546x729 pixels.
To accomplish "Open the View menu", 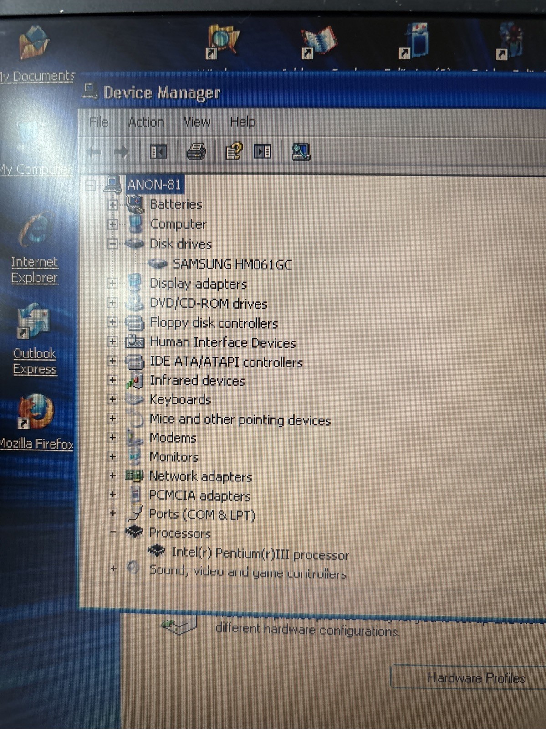I will point(197,122).
